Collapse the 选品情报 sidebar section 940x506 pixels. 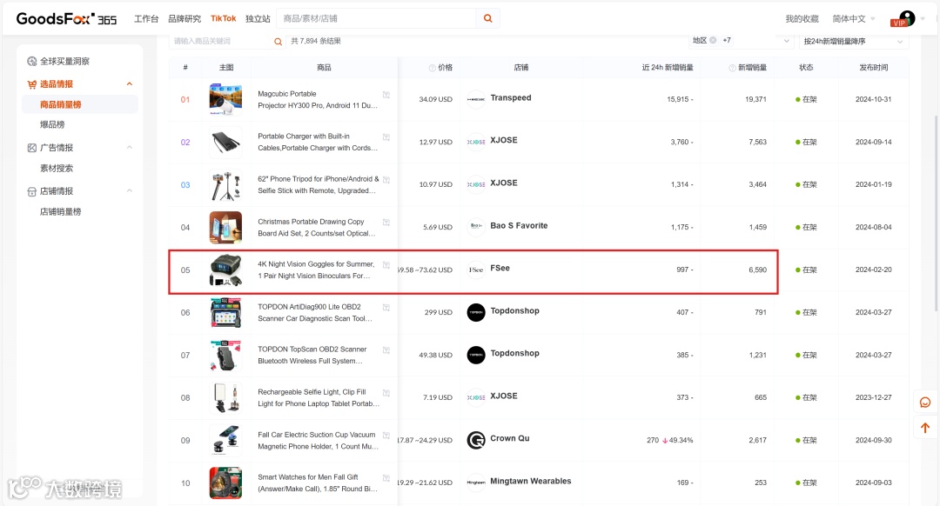click(130, 84)
